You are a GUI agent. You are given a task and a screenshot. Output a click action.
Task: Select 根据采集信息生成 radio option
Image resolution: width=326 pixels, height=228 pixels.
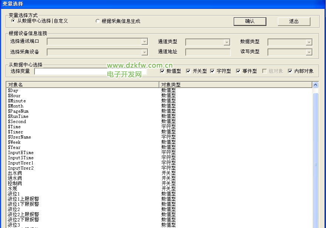click(x=98, y=21)
